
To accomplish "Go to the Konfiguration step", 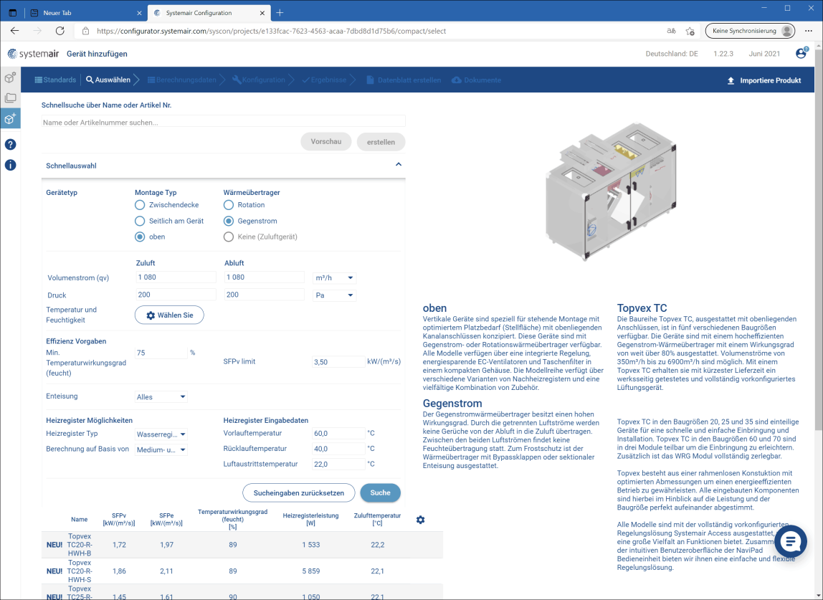I will coord(258,80).
